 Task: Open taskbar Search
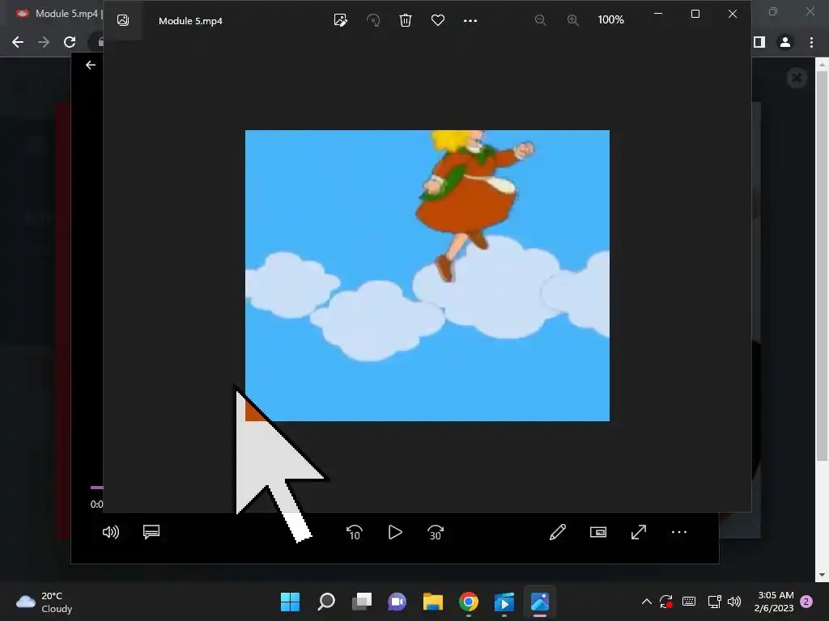(x=326, y=602)
